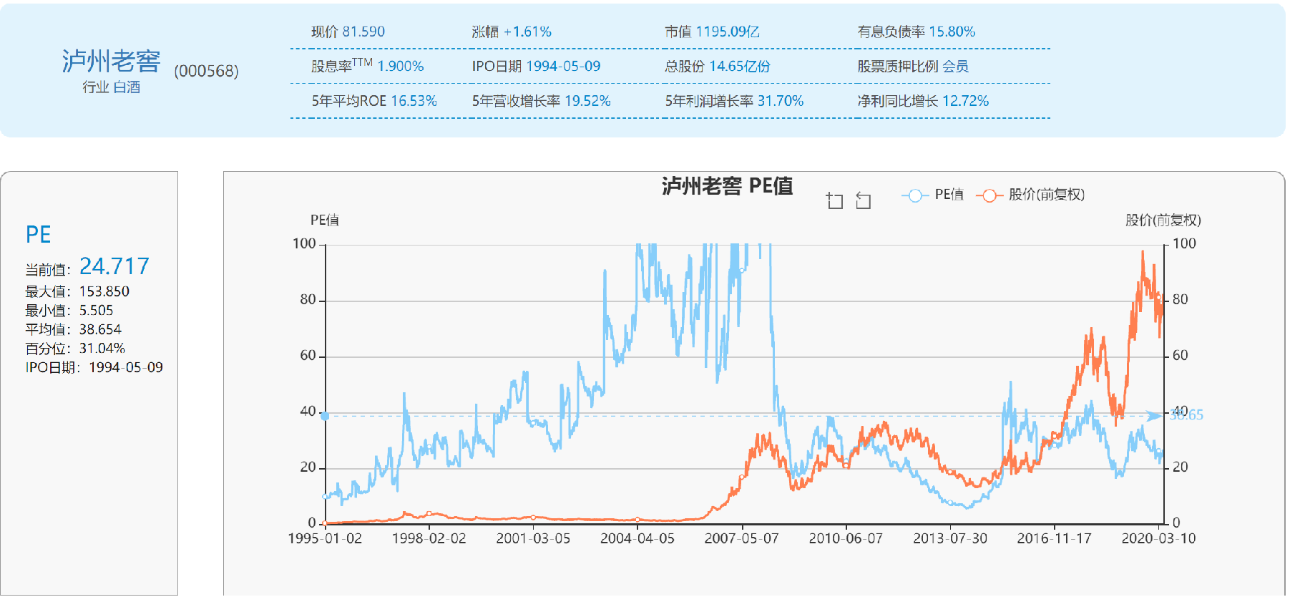Screen dimensions: 1295x602
Task: Click IPO日期 row in PE panel
Action: (x=94, y=367)
